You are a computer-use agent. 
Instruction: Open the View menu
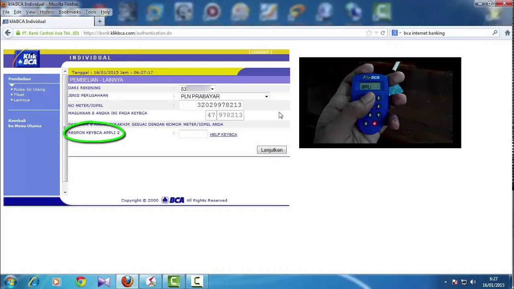click(31, 12)
